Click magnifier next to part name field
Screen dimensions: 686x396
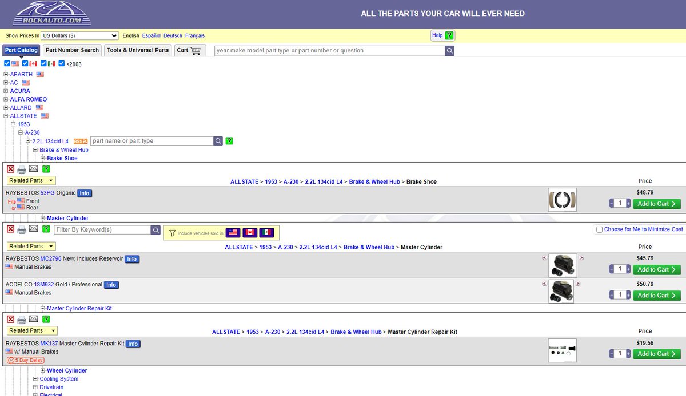coord(218,141)
